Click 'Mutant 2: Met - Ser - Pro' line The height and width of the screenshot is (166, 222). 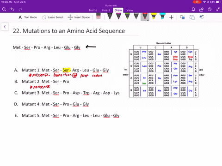[x=45, y=82]
